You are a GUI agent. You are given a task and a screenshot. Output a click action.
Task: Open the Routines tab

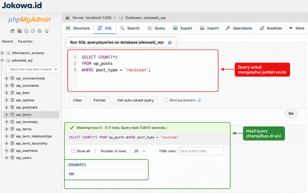click(x=271, y=28)
